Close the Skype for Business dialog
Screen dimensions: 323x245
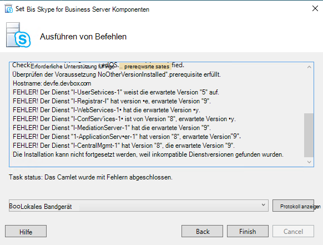tap(315, 8)
